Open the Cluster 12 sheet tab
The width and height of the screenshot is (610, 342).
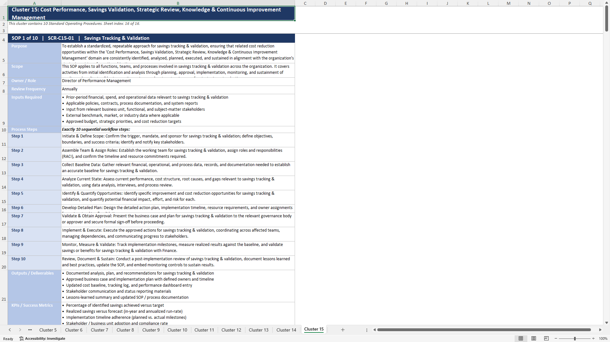pyautogui.click(x=231, y=330)
